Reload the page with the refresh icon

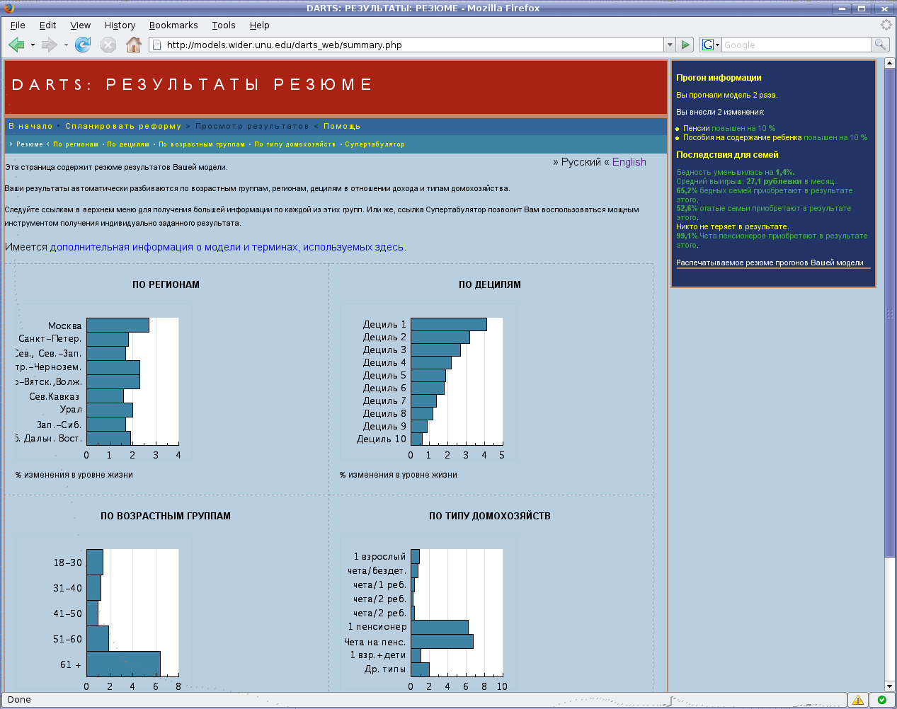click(83, 45)
